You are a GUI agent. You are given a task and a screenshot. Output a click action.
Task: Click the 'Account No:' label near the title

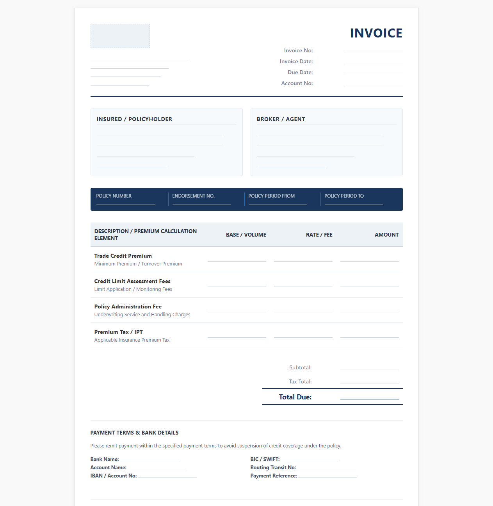pyautogui.click(x=297, y=83)
